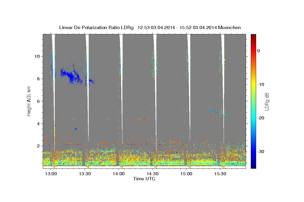Click the 15:30 time tick label
This screenshot has height=202, width=304.
point(220,174)
